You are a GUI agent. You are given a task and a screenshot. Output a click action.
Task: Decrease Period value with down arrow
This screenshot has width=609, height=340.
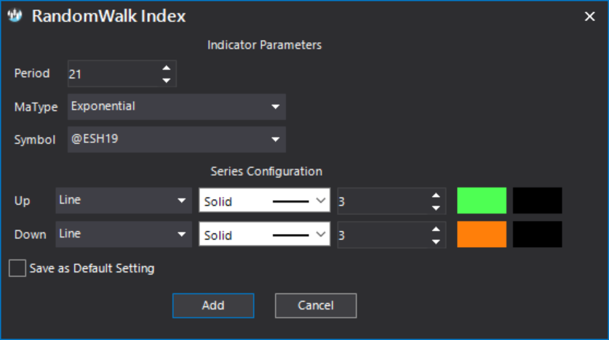pyautogui.click(x=166, y=80)
